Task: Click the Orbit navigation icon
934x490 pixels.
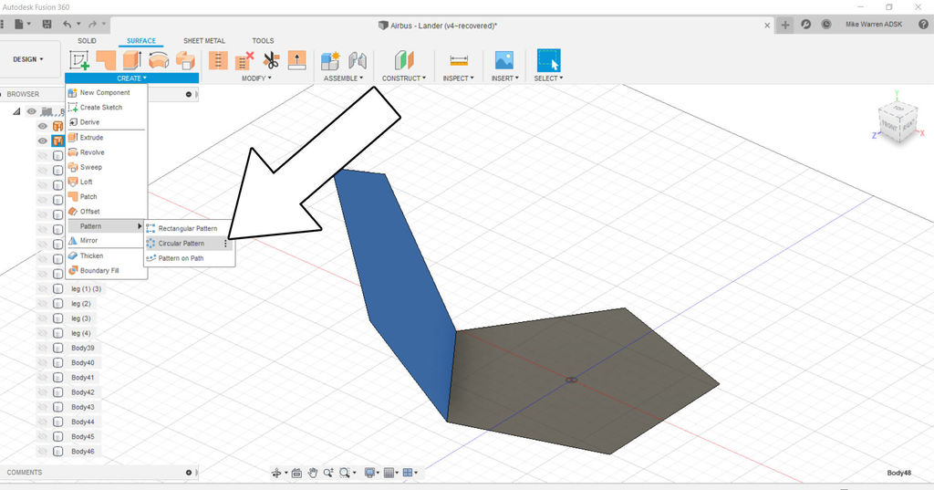Action: [276, 473]
